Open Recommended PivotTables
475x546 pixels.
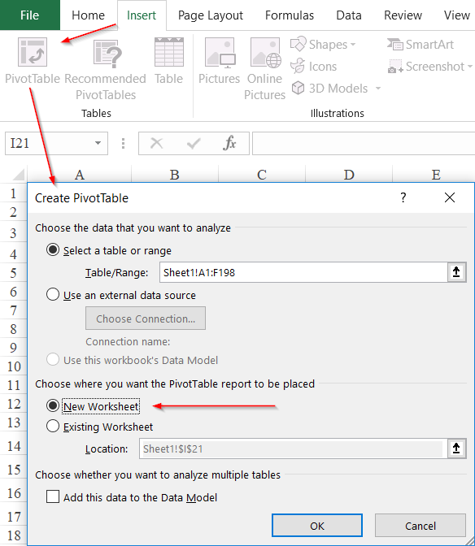coord(105,70)
